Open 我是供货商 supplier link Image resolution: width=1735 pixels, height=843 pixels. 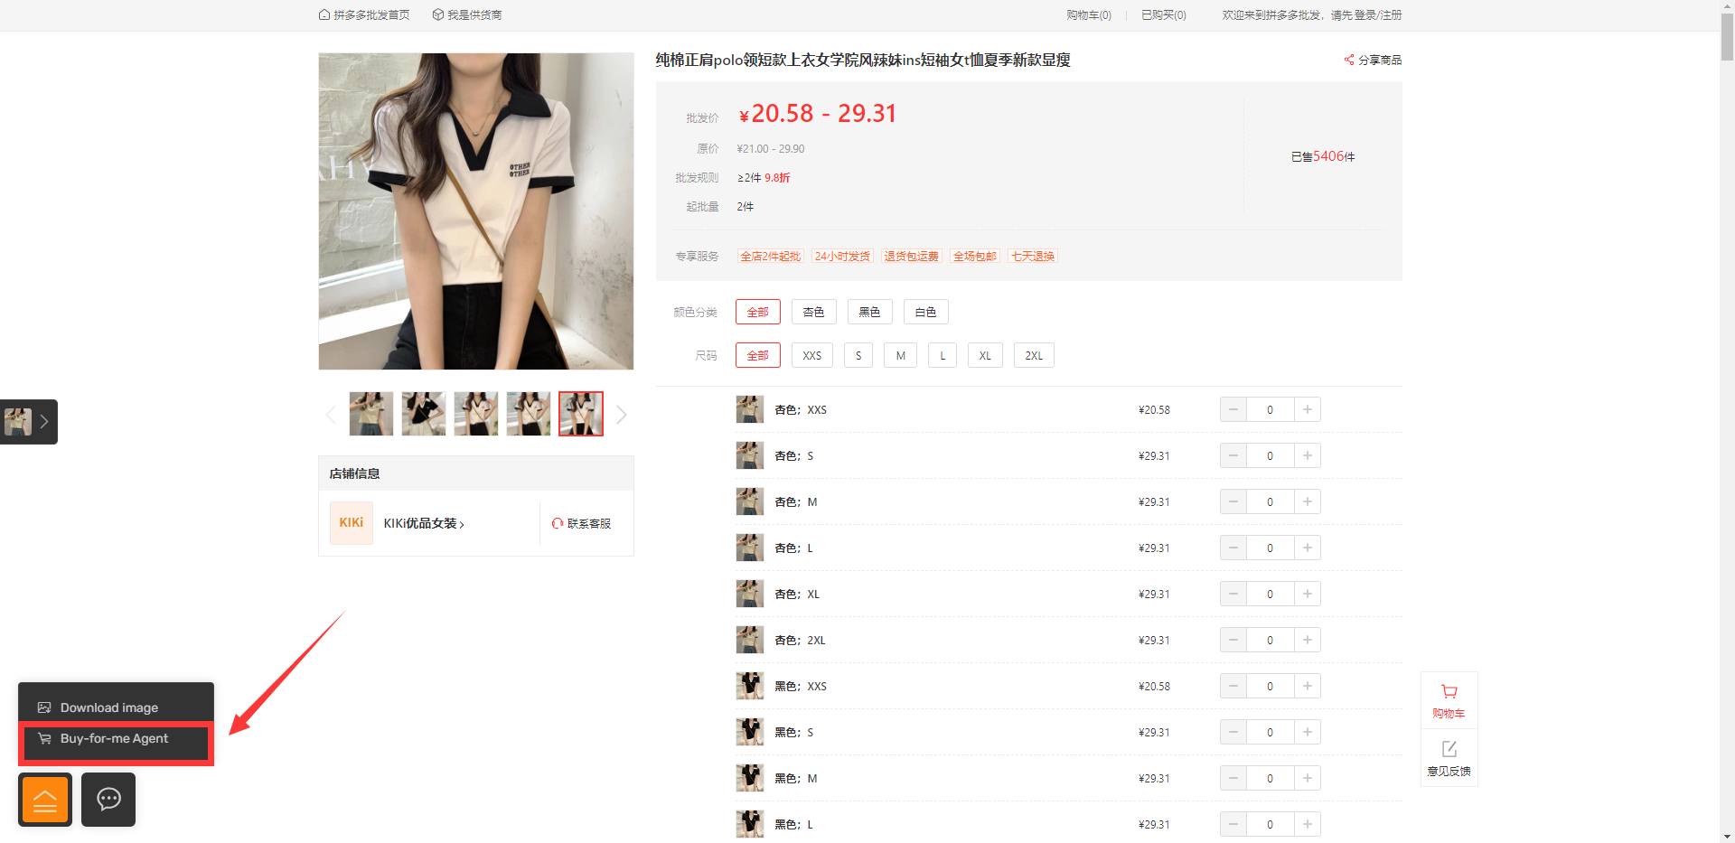467,14
